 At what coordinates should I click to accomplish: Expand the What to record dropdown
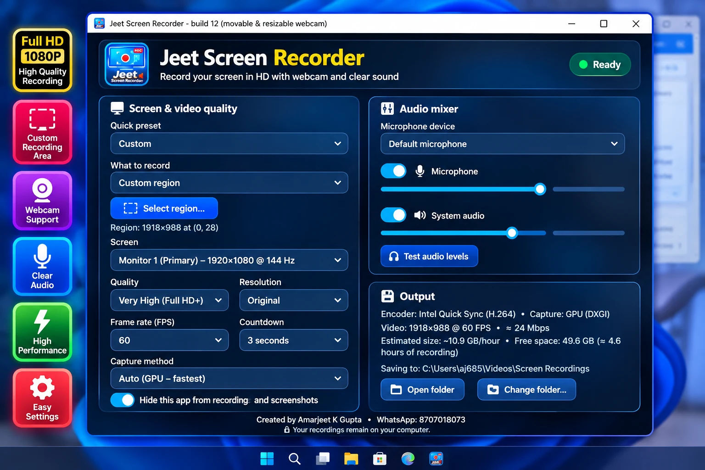click(x=229, y=183)
